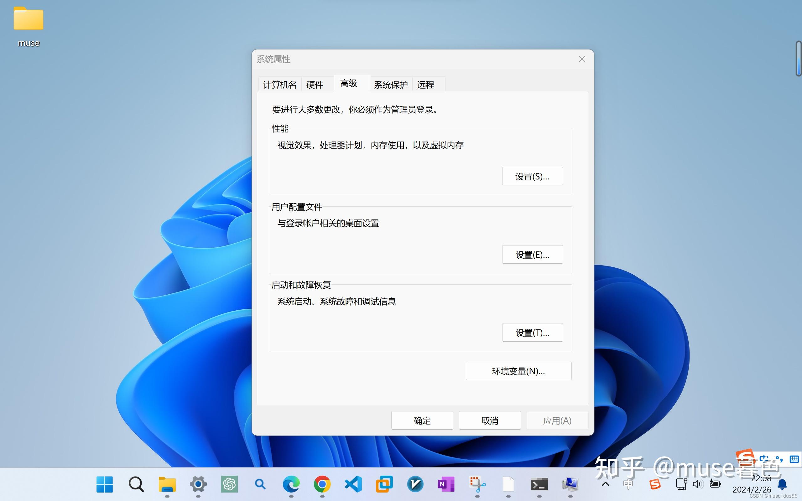Open the muse folder on the desktop
802x501 pixels.
[x=29, y=19]
